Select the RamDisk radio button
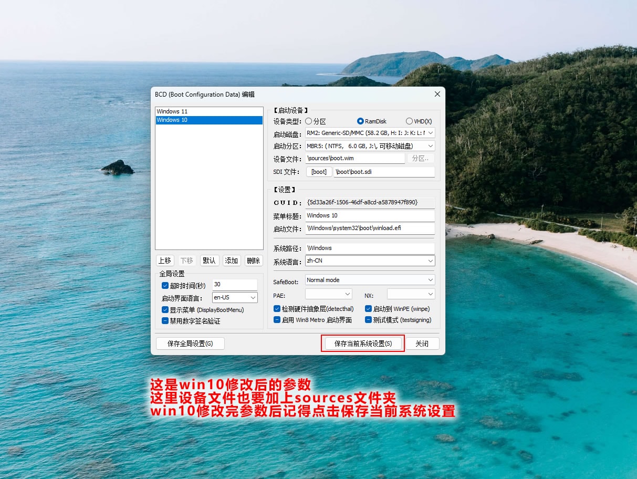This screenshot has width=637, height=479. (361, 121)
